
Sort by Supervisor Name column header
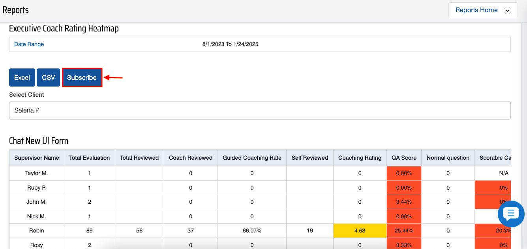tap(37, 158)
